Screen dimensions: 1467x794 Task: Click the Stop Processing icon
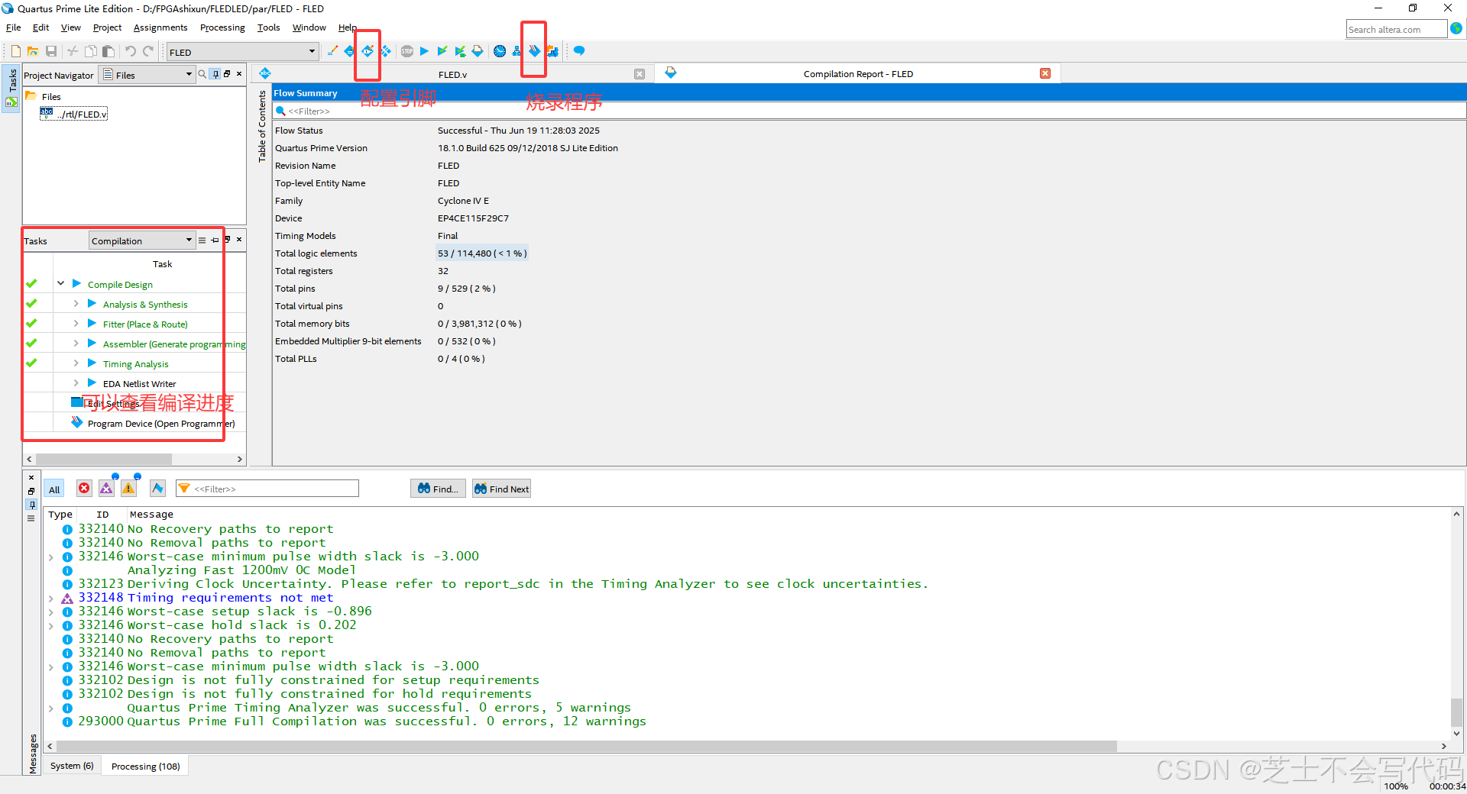click(x=407, y=51)
